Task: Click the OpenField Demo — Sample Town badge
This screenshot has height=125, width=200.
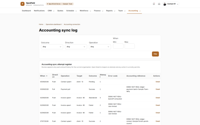Action: [x=60, y=4]
